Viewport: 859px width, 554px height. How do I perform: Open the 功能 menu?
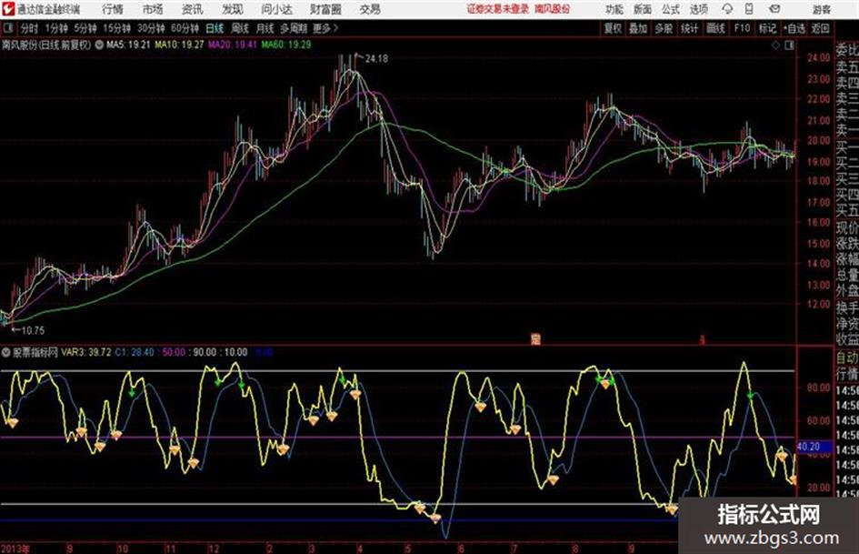coord(614,9)
